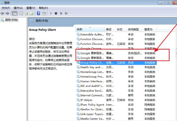
Task: Click the Back arrow toolbar icon
Action: click(x=2, y=14)
